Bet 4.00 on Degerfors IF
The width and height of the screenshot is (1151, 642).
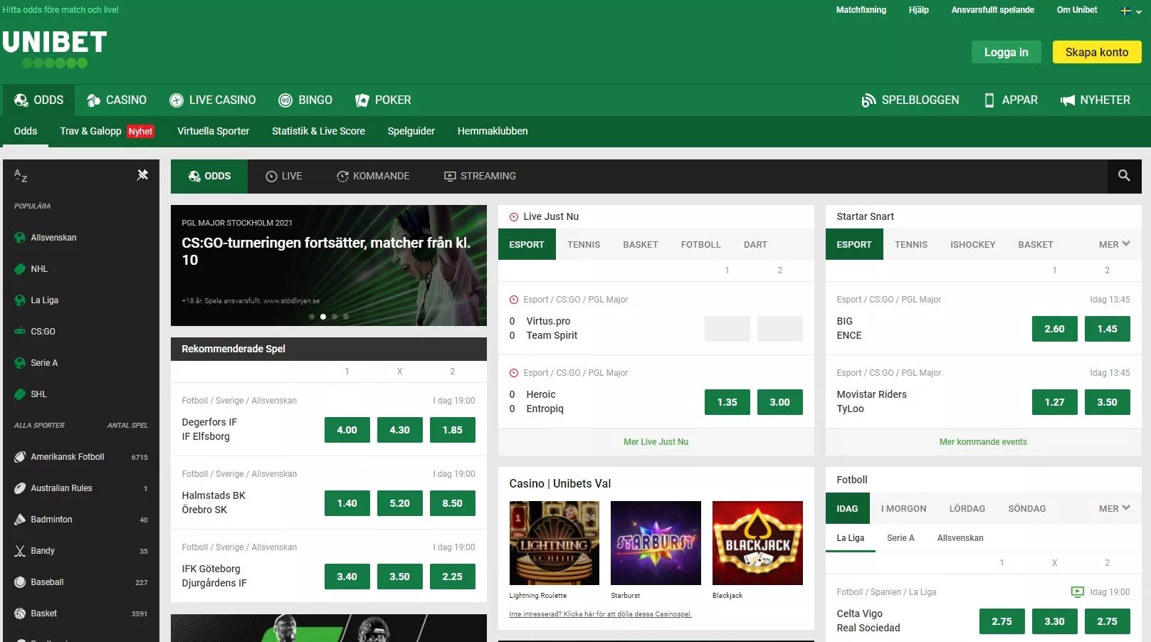point(347,430)
